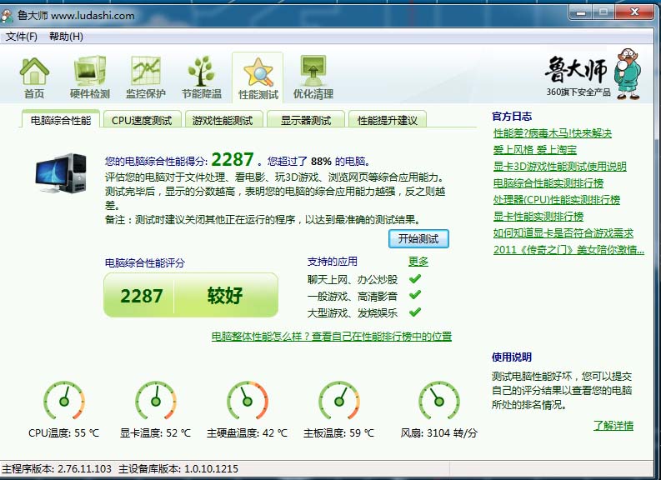Switch to 显示器测试 tab
The height and width of the screenshot is (480, 661).
(306, 120)
